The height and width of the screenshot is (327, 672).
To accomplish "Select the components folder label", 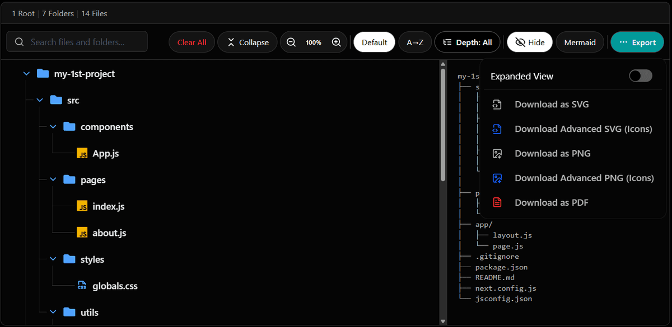I will coord(107,127).
